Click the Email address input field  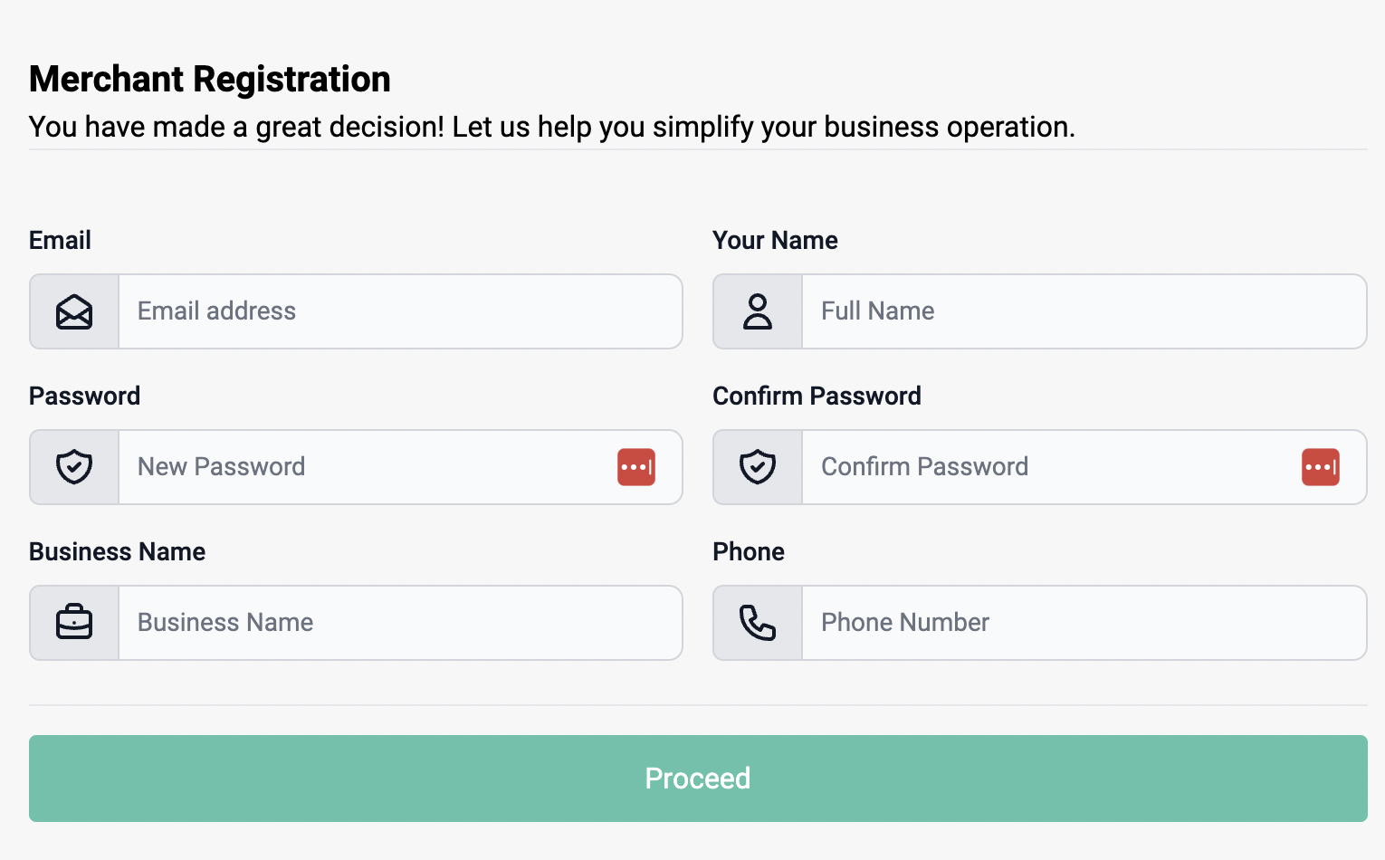coord(398,311)
